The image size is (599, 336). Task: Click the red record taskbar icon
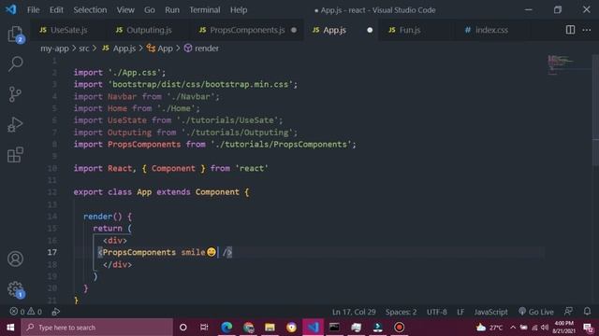pyautogui.click(x=400, y=328)
